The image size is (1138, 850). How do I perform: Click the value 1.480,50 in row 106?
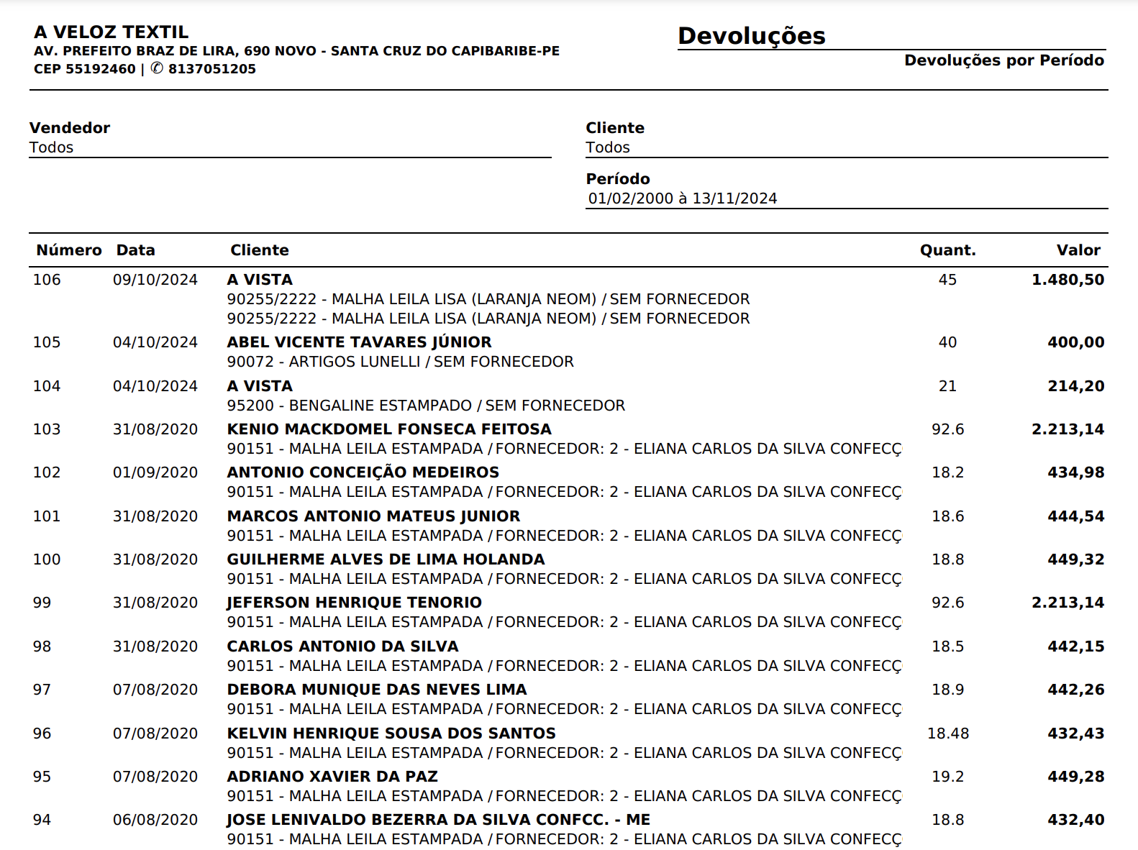coord(1068,280)
